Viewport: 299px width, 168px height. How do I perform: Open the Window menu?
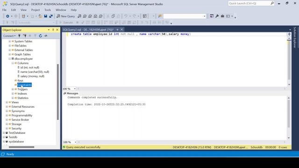click(x=61, y=10)
